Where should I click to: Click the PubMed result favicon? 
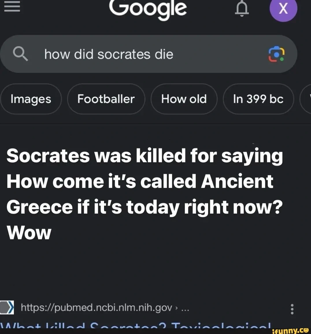point(7,307)
